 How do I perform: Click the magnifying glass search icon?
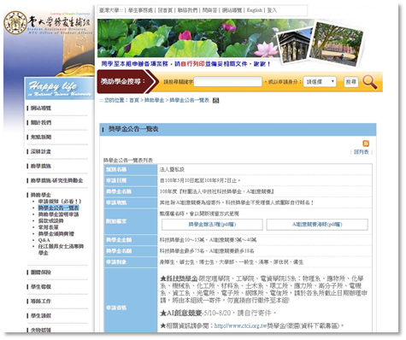370,82
